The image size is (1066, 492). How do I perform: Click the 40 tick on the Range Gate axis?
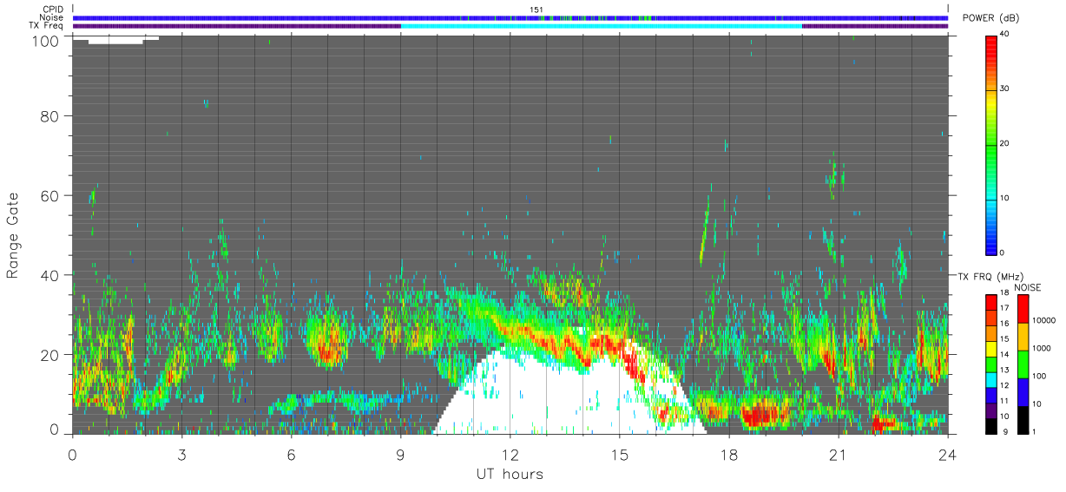[49, 275]
